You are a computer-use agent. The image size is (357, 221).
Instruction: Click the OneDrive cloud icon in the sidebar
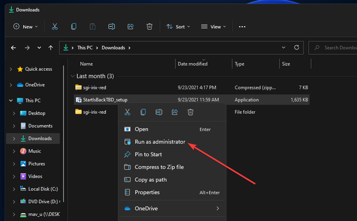click(20, 85)
